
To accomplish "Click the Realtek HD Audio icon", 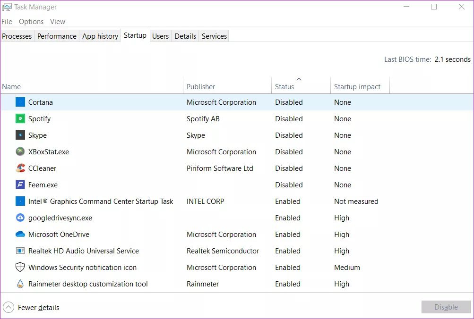I will point(20,251).
